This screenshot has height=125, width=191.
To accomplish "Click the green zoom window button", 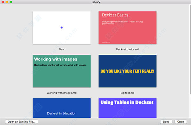I will [x=11, y=2].
